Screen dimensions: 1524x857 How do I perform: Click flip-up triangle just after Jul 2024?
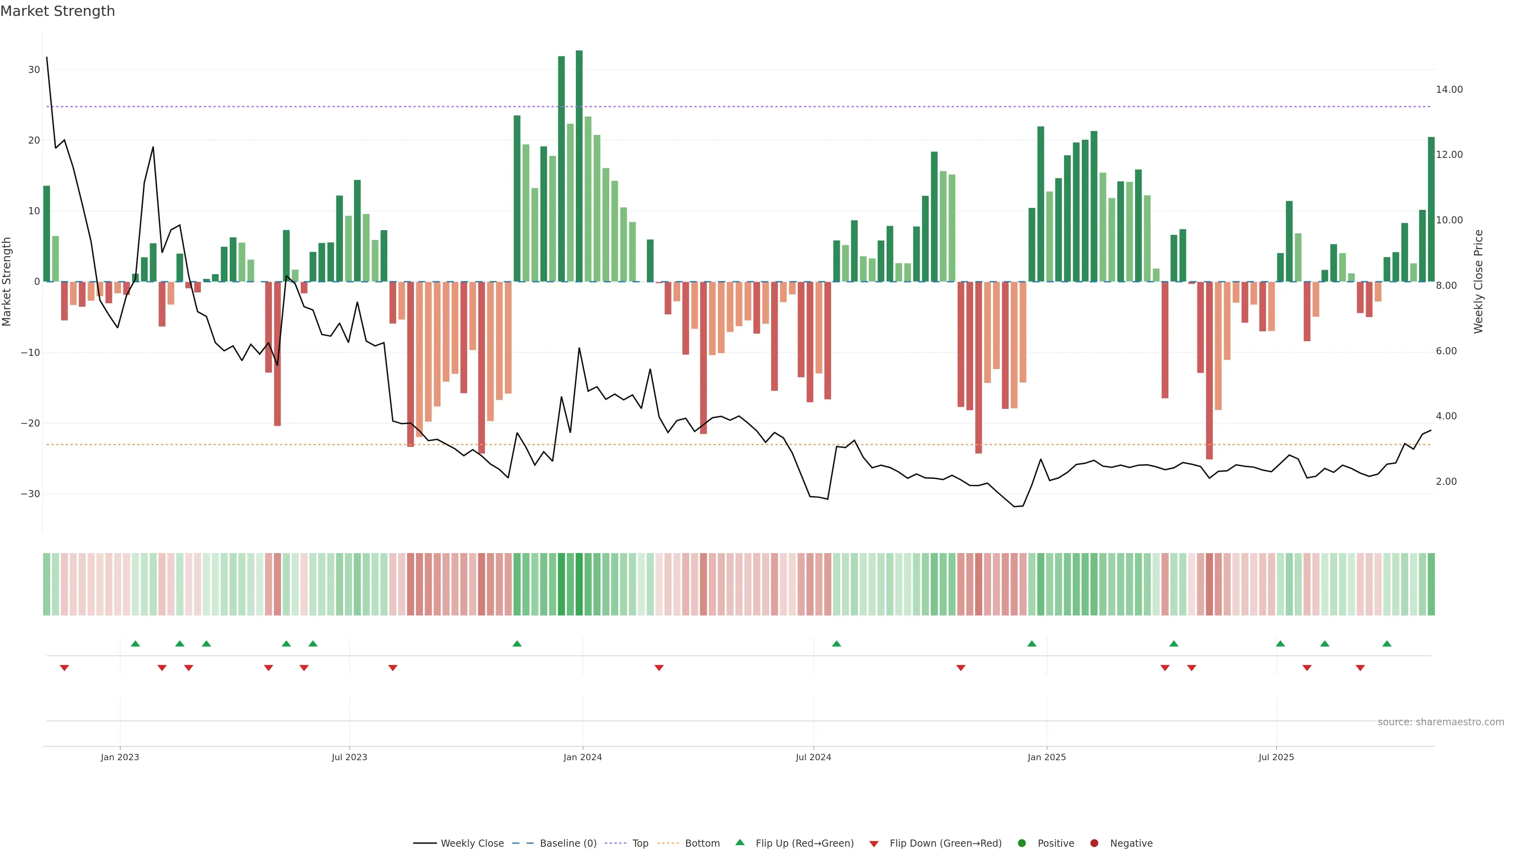pos(837,644)
